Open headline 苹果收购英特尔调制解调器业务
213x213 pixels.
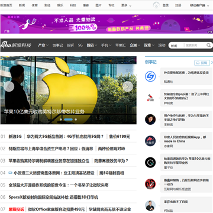(x=49, y=161)
